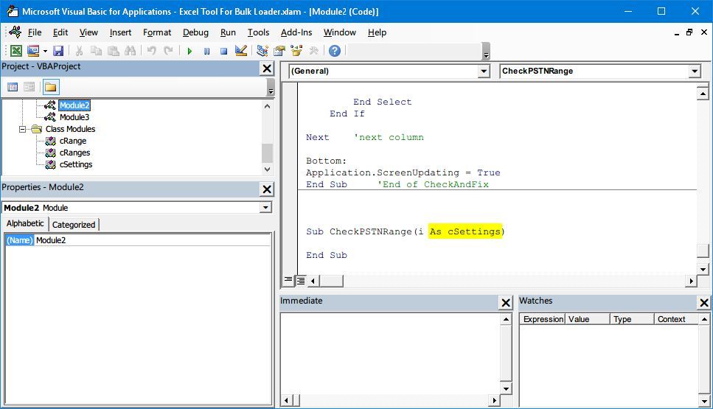Click the Context column header in Watches
This screenshot has height=409, width=713.
pos(676,319)
